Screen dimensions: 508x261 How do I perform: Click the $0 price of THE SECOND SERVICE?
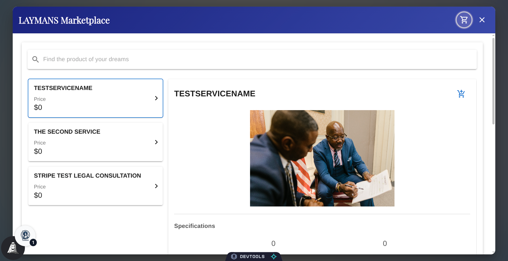pos(38,151)
